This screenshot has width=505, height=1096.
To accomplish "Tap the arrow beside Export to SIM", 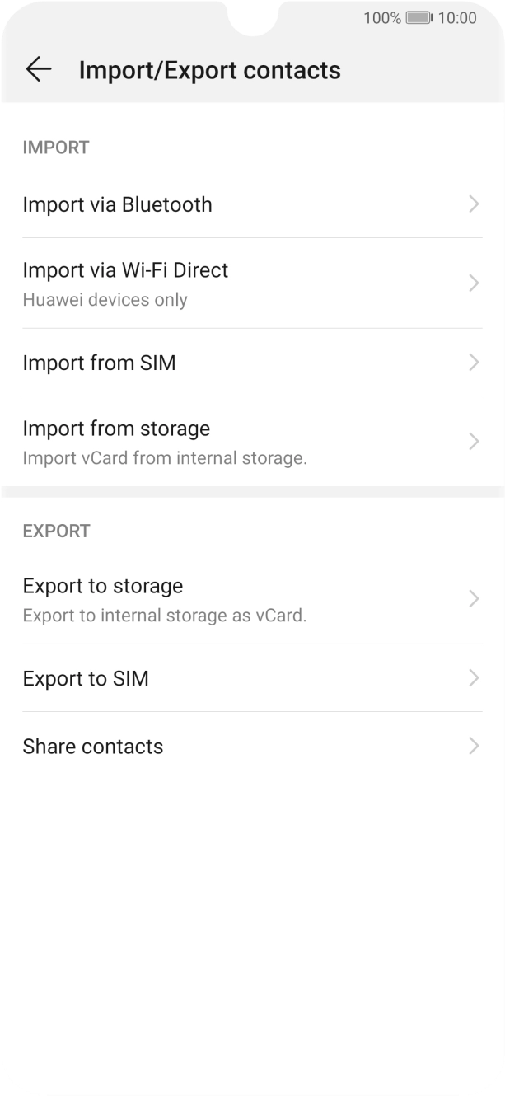I will (x=474, y=678).
